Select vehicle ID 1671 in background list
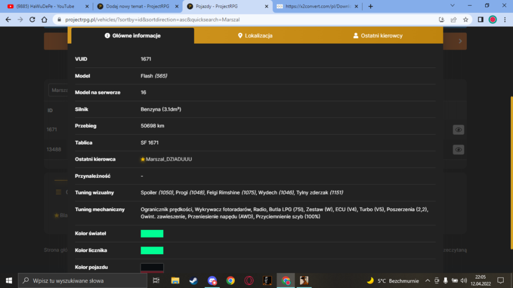 coord(52,129)
